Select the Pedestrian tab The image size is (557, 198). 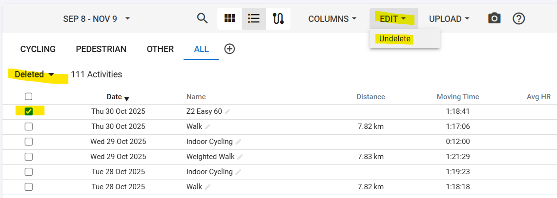click(101, 49)
